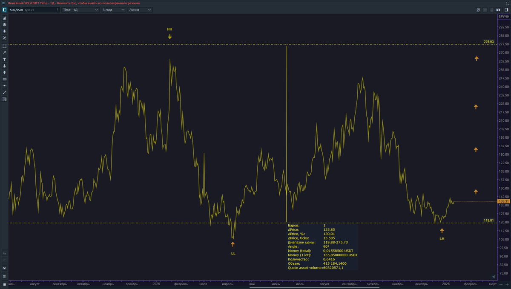Viewport: 511px width, 289px height.
Task: Select the horizontal line tool
Action: pos(4,86)
